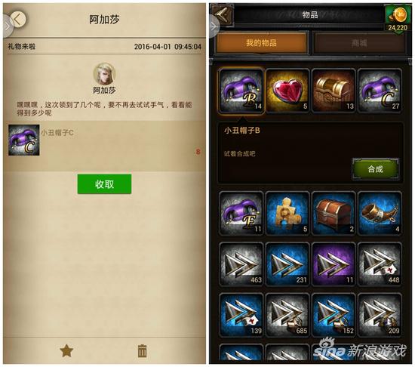Select the purple speed-up item with count 11

pos(334,264)
